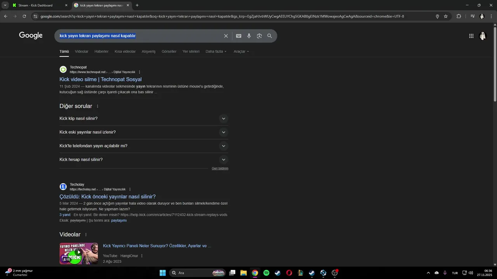Start voice search with the microphone icon
The width and height of the screenshot is (497, 279).
pos(249,36)
